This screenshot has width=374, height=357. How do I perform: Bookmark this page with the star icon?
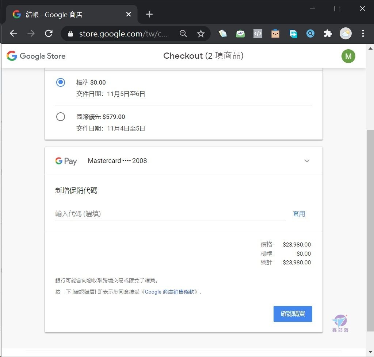coord(201,34)
